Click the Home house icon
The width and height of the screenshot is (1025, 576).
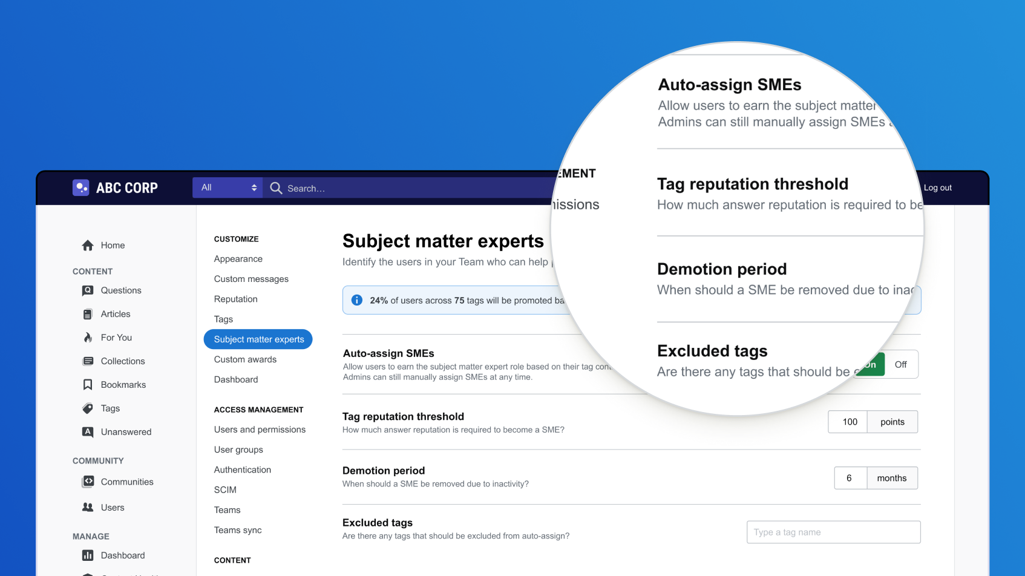(x=88, y=245)
